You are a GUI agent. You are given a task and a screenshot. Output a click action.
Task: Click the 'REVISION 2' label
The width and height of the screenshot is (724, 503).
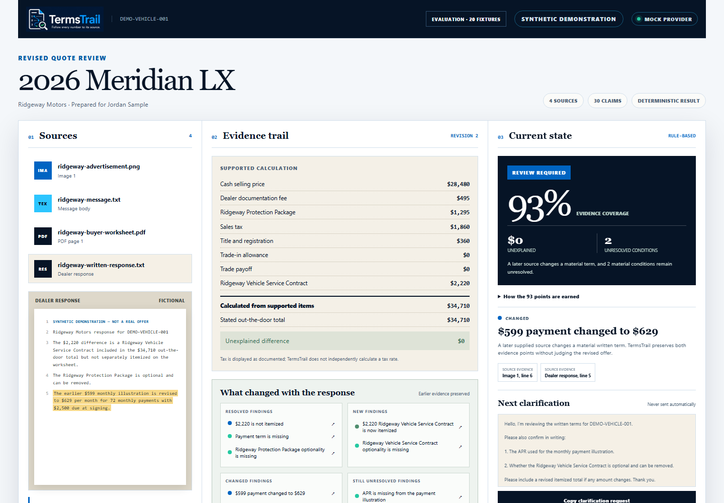coord(464,136)
